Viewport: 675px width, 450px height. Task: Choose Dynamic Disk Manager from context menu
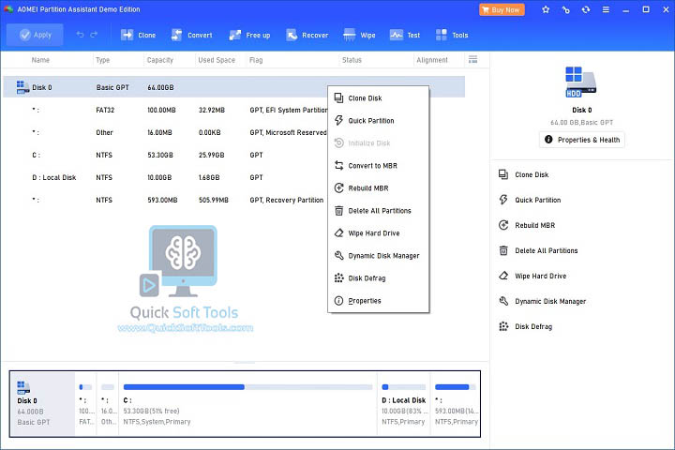pyautogui.click(x=378, y=255)
